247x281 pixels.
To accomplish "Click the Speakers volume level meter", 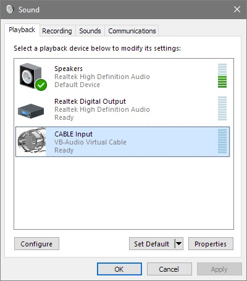I will click(x=222, y=75).
